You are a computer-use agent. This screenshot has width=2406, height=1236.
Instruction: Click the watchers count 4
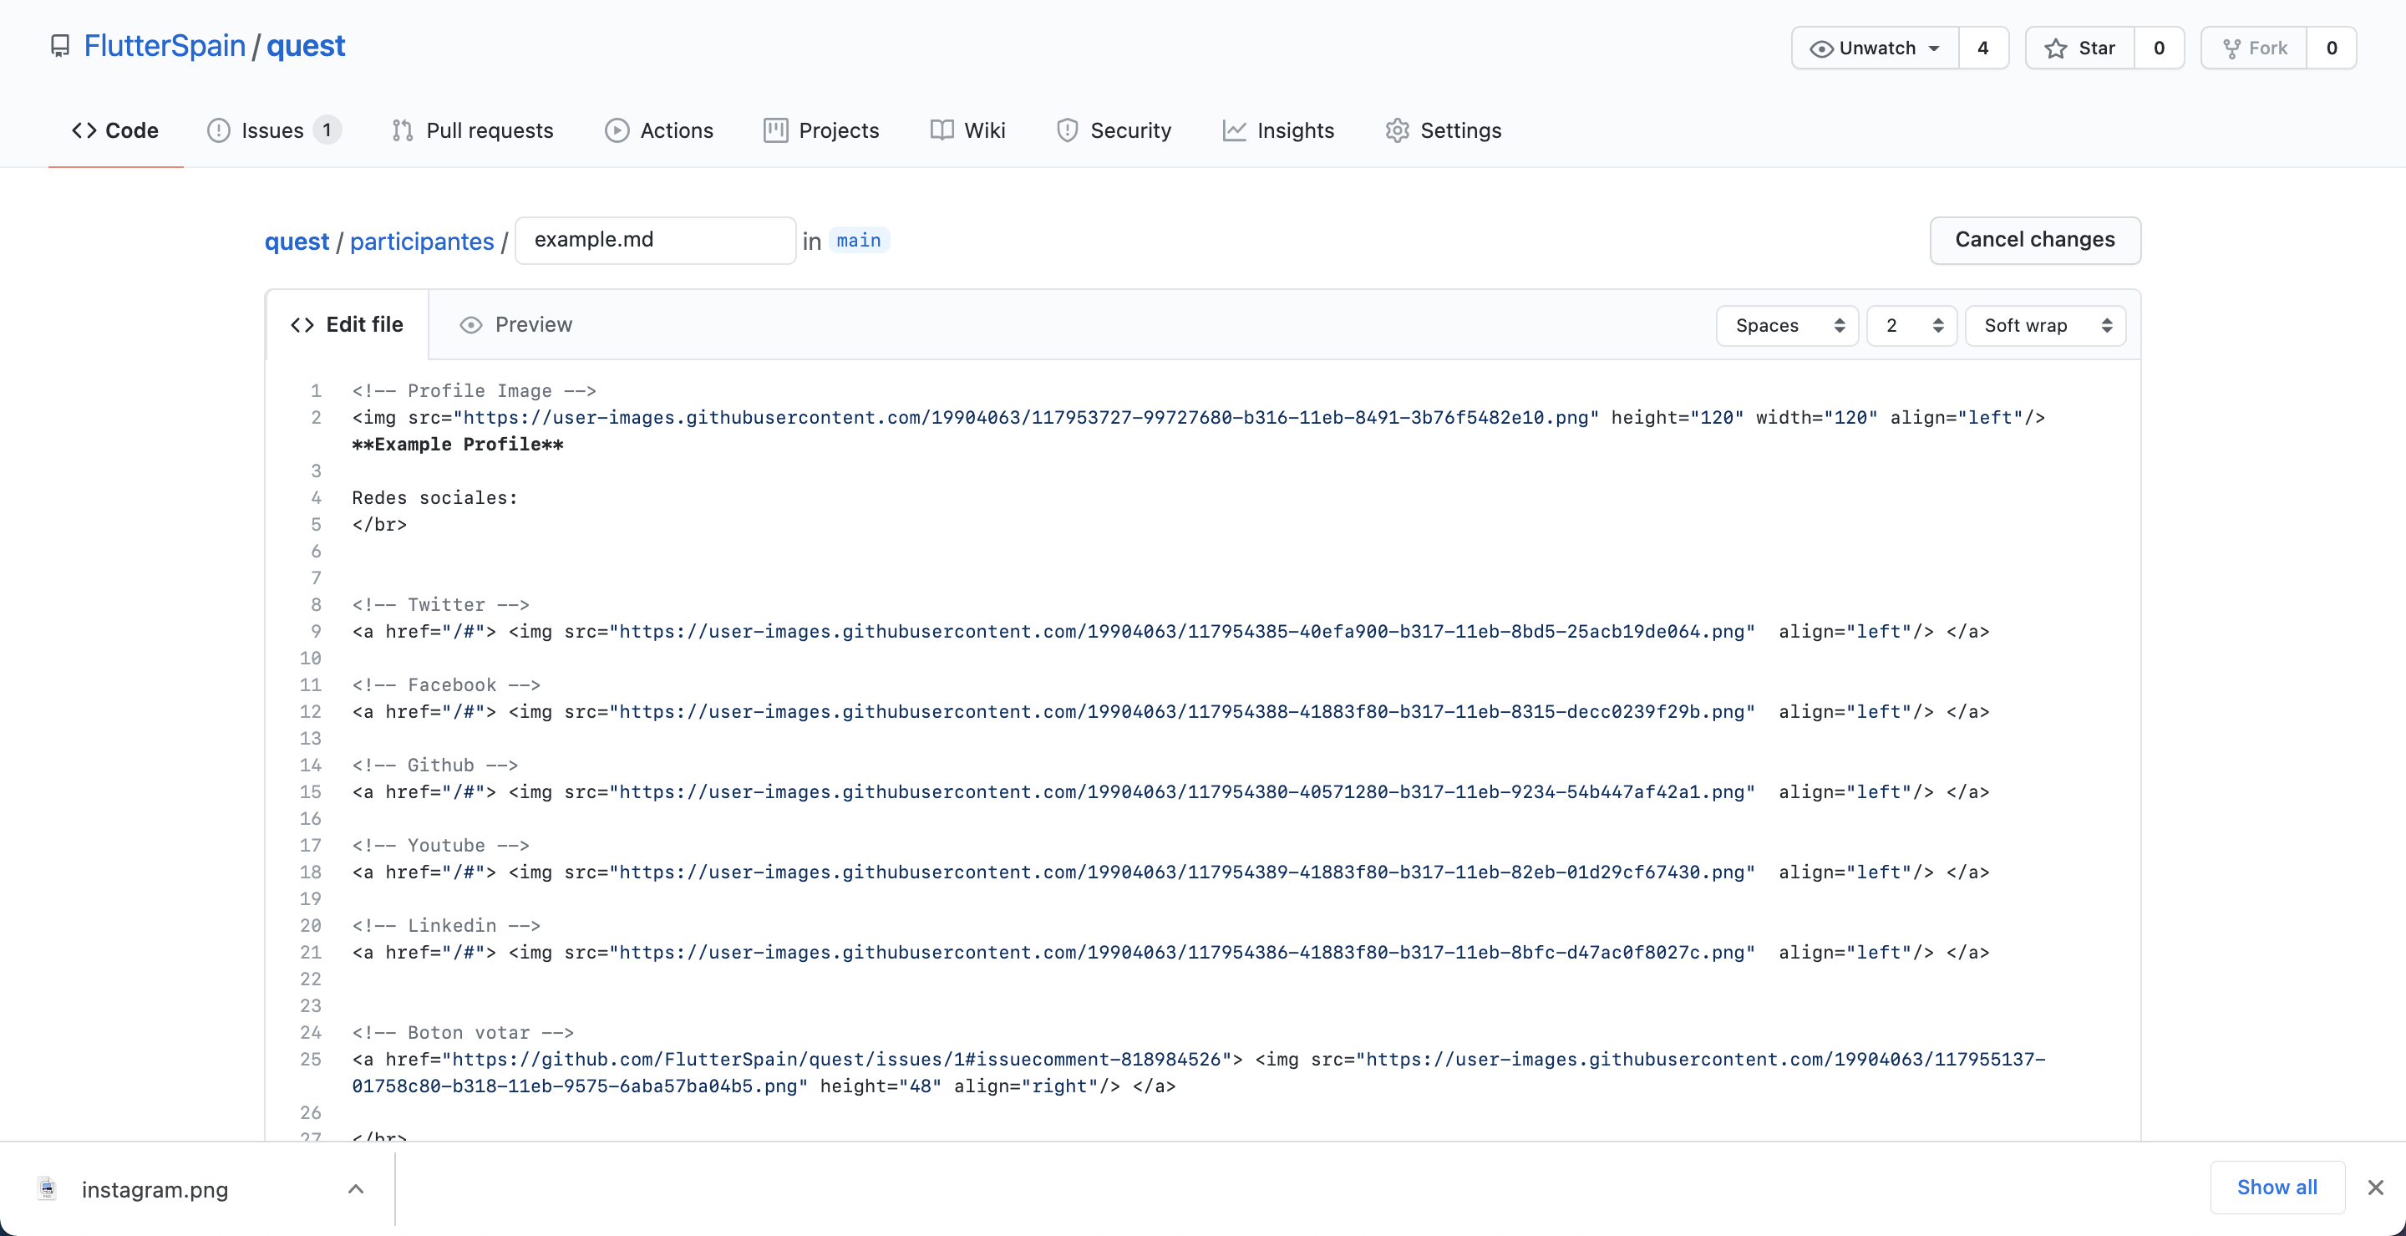click(x=1983, y=48)
